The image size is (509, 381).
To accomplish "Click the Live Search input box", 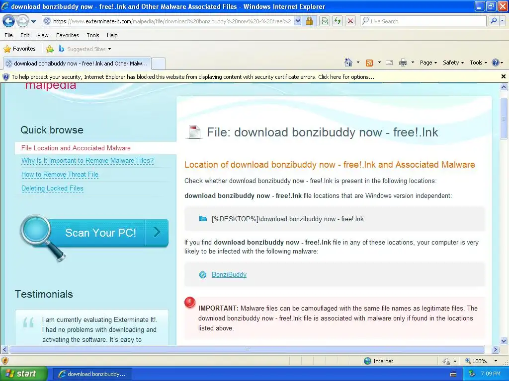I will (423, 21).
